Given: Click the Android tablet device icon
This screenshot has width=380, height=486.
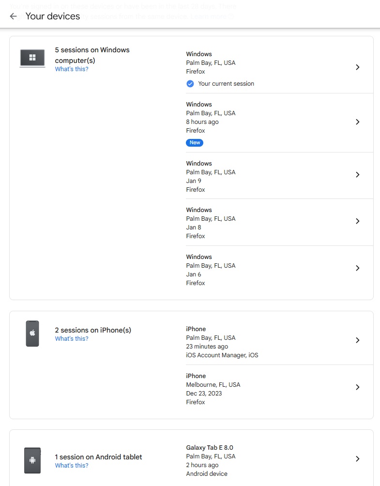Looking at the screenshot, I should pos(32,460).
